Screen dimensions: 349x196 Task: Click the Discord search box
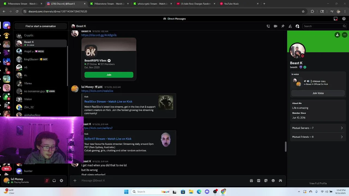(324, 26)
